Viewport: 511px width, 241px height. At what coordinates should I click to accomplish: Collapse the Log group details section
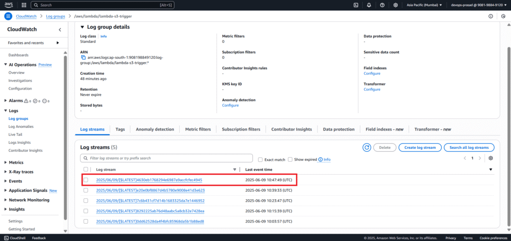[x=82, y=27]
